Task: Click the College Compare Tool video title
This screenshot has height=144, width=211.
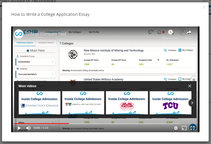Action: click(46, 34)
